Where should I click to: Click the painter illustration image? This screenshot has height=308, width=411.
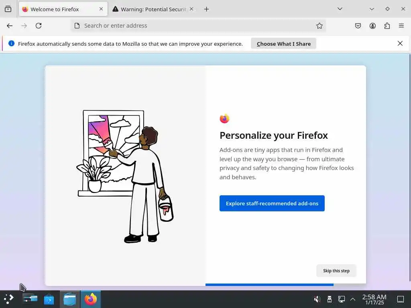(125, 176)
